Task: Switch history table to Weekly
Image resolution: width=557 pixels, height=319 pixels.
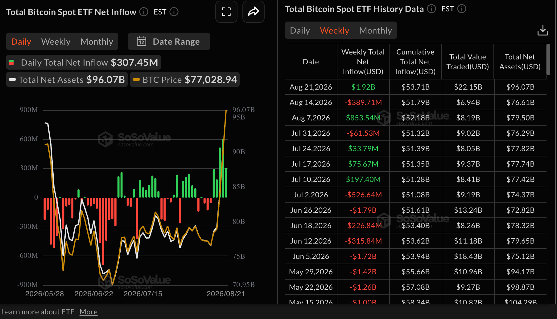Action: point(335,30)
